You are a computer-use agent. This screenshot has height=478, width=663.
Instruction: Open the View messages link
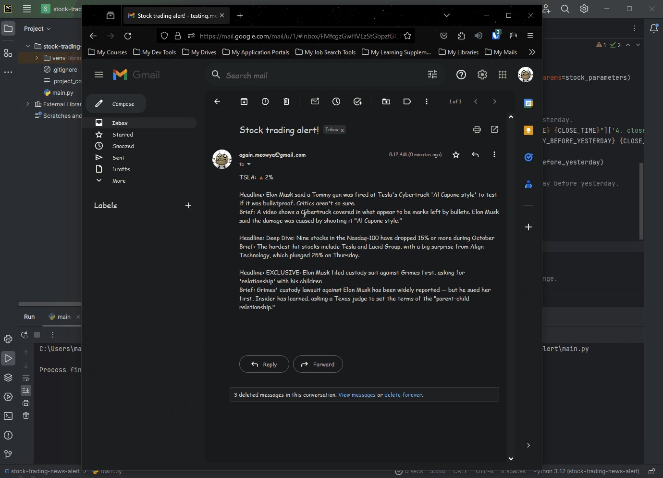(x=357, y=395)
